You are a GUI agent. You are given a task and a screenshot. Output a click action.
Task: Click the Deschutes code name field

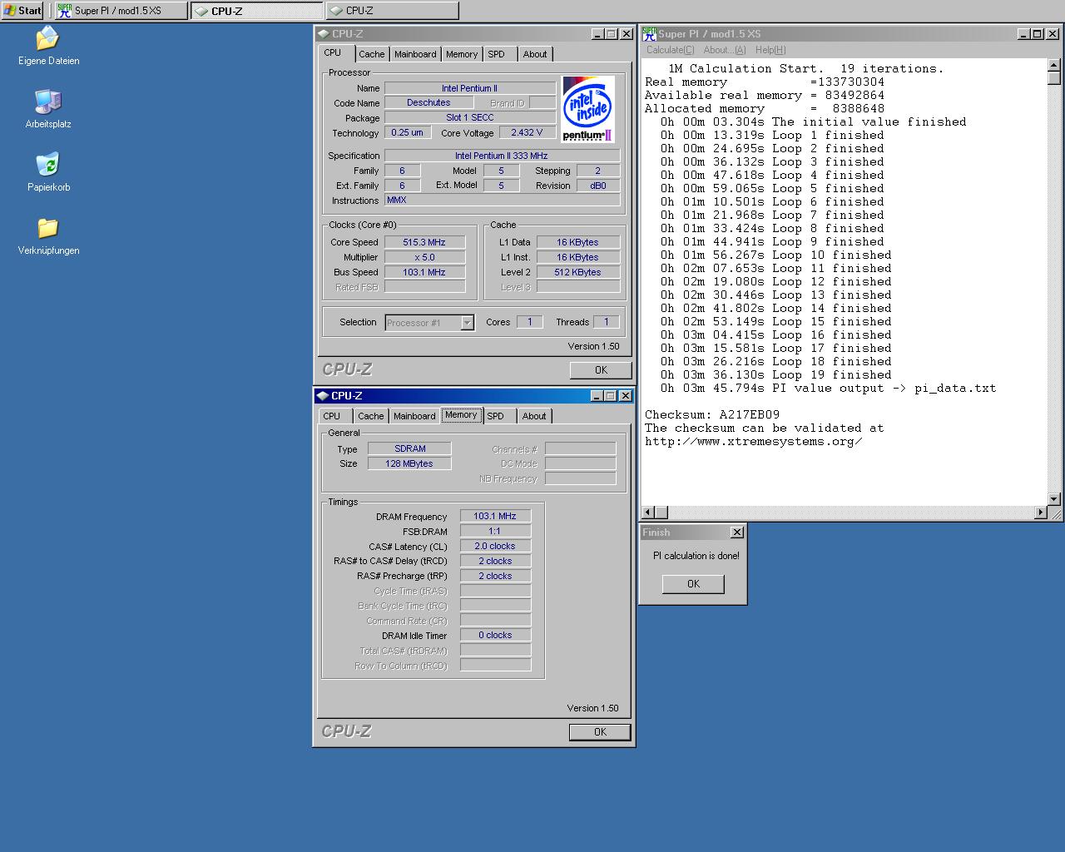(428, 103)
